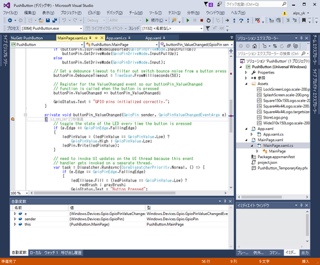Switch to the ローカル tab
The image size is (320, 265).
point(35,253)
